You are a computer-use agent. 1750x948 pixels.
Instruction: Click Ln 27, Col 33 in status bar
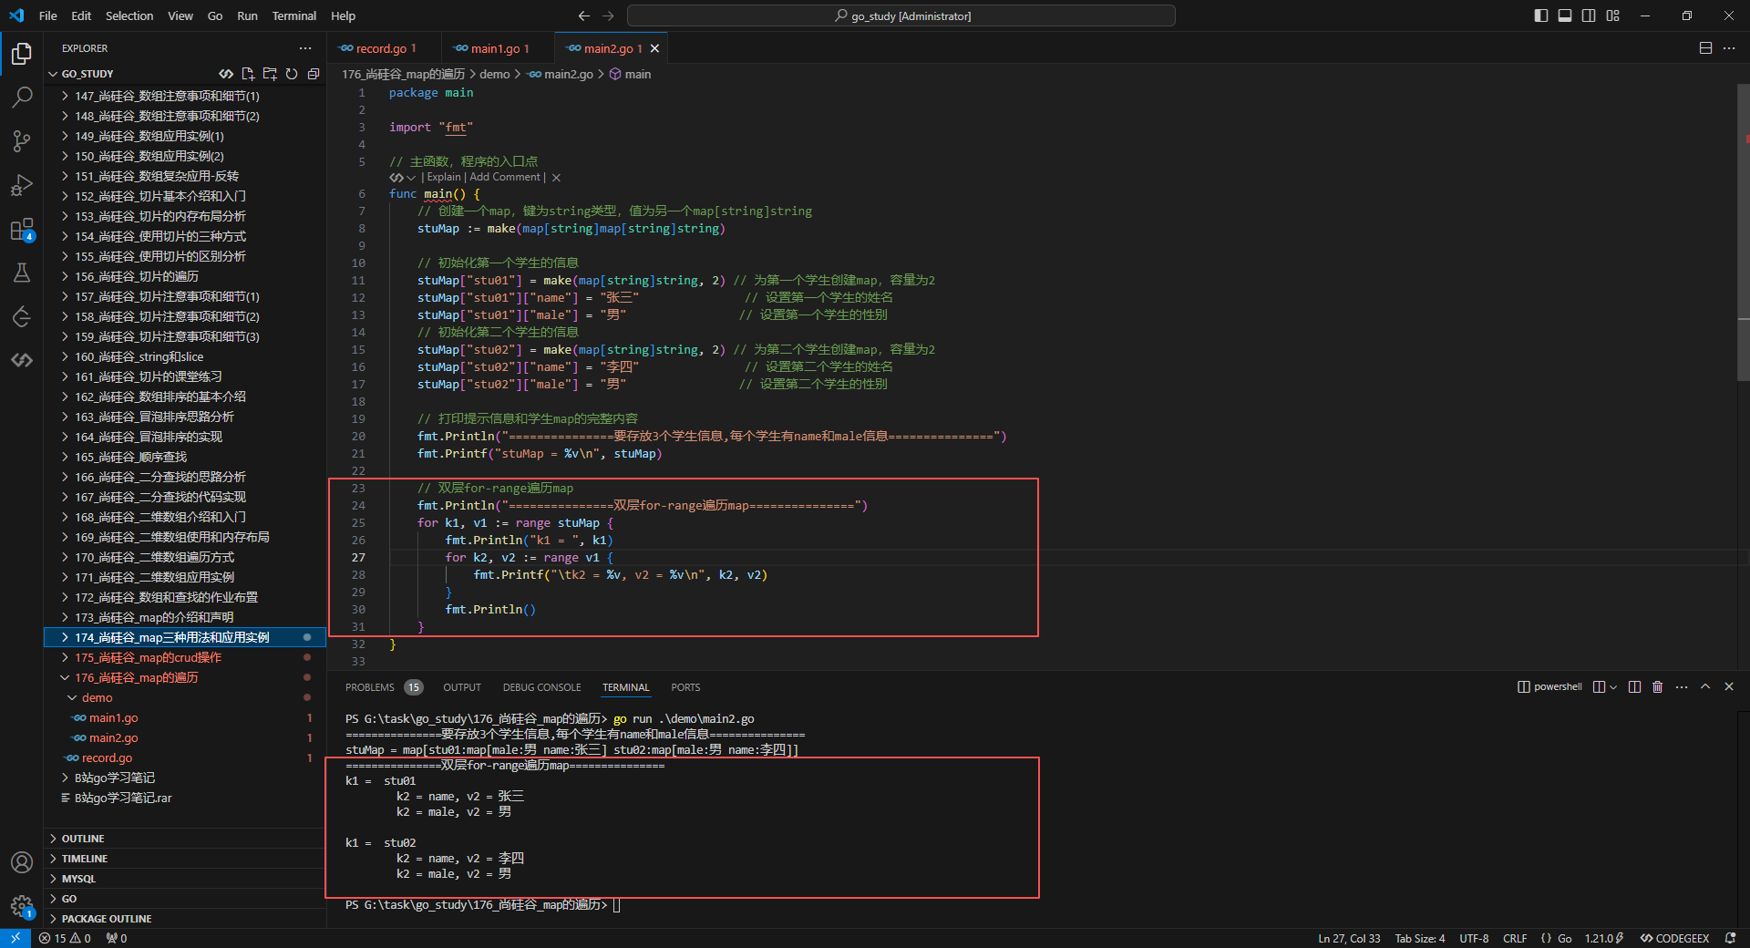click(1349, 938)
